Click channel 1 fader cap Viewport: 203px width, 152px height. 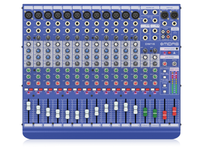(29, 106)
